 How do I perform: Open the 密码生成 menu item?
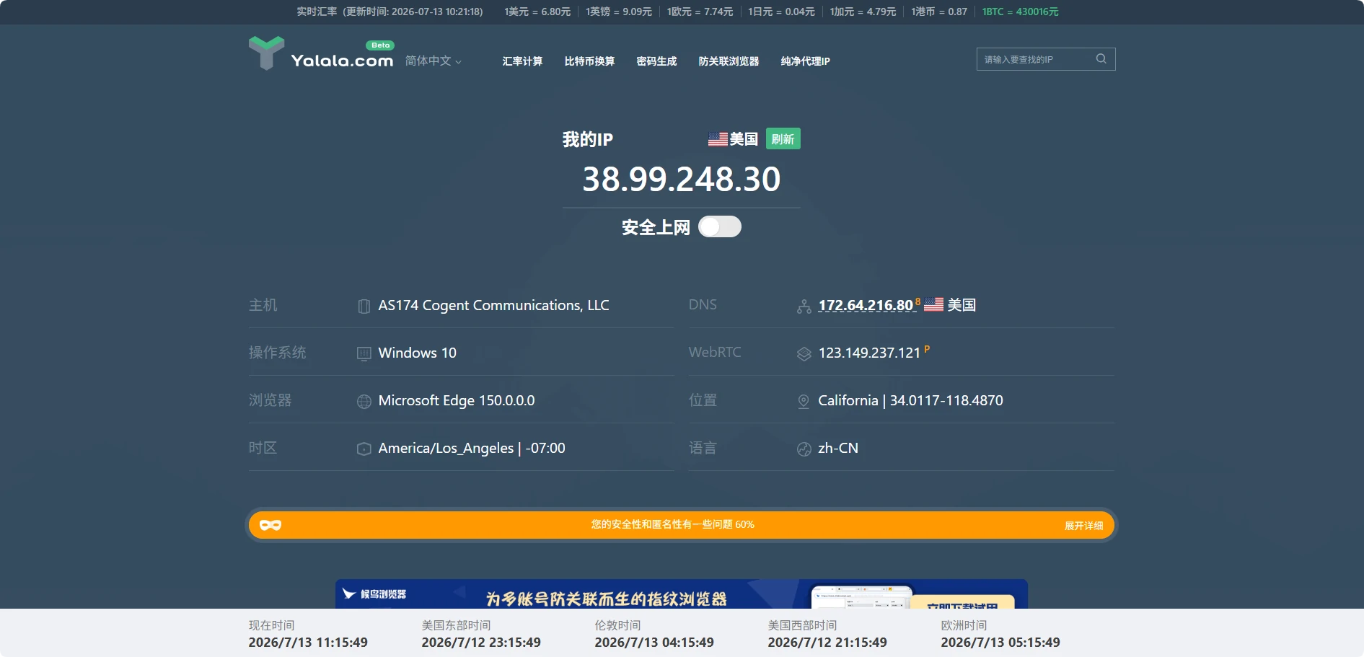[656, 61]
